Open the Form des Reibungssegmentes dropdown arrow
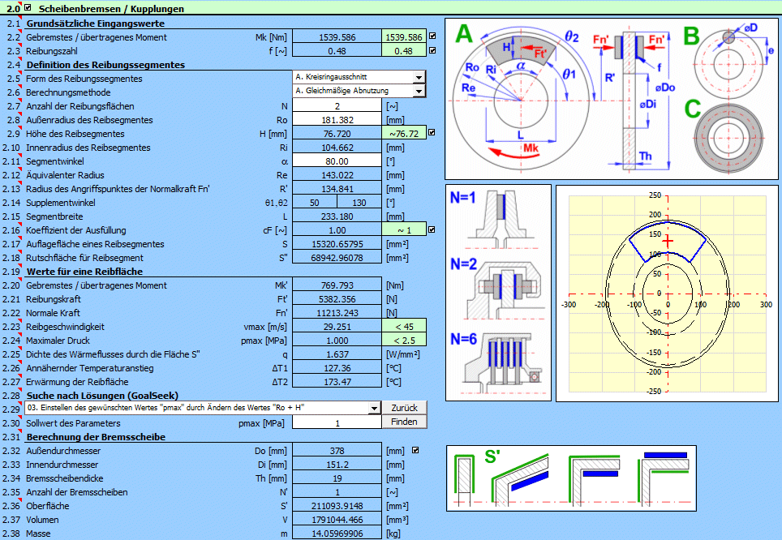Screen dimensions: 782x540 (x=419, y=77)
